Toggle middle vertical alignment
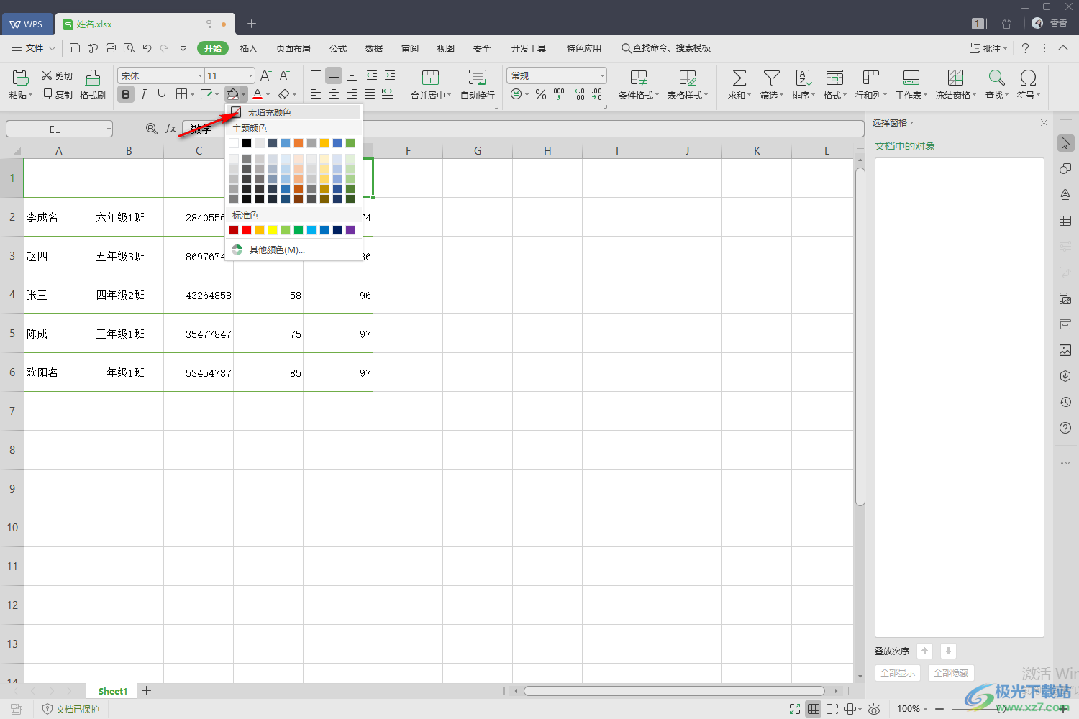The width and height of the screenshot is (1079, 719). tap(334, 75)
